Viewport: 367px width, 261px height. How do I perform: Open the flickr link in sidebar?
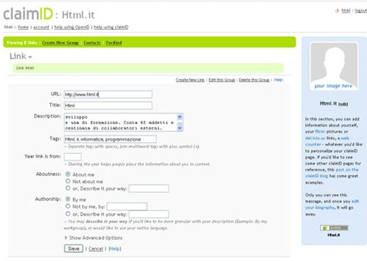click(x=320, y=132)
